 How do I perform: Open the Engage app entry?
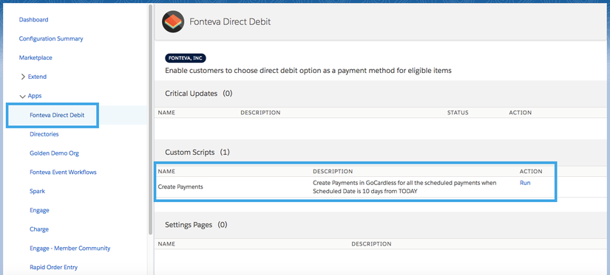coord(39,210)
